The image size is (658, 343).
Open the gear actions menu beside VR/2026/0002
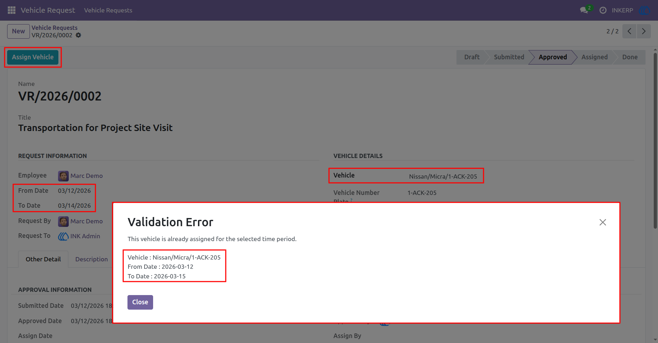78,35
